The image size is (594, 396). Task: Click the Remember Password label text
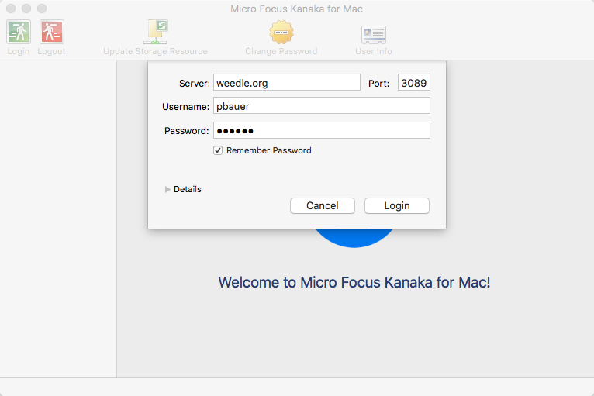pyautogui.click(x=269, y=150)
